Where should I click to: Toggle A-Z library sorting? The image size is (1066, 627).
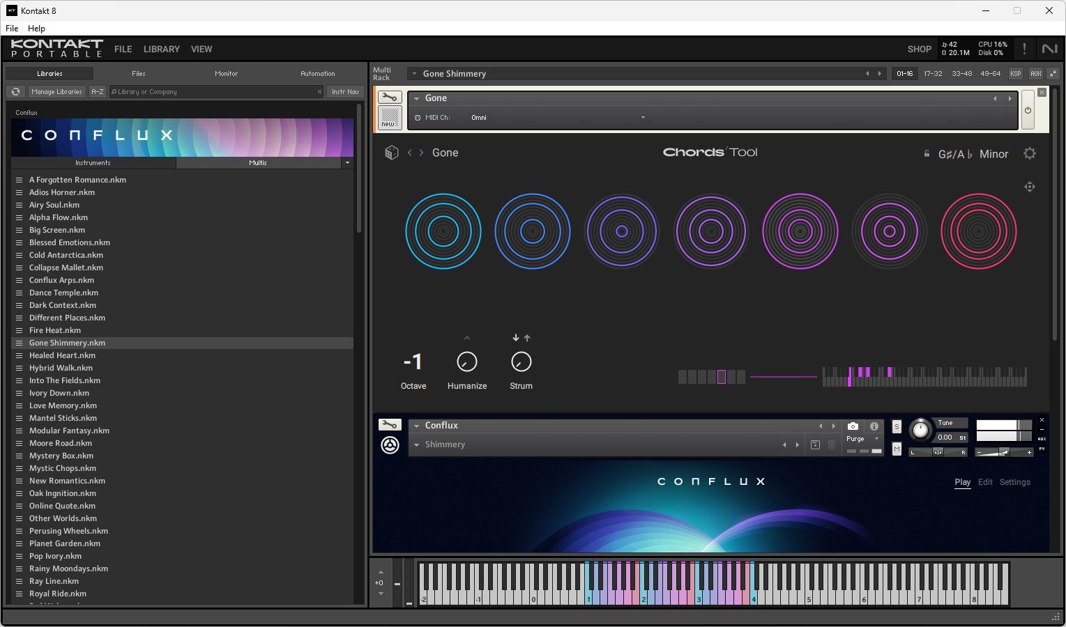[98, 92]
